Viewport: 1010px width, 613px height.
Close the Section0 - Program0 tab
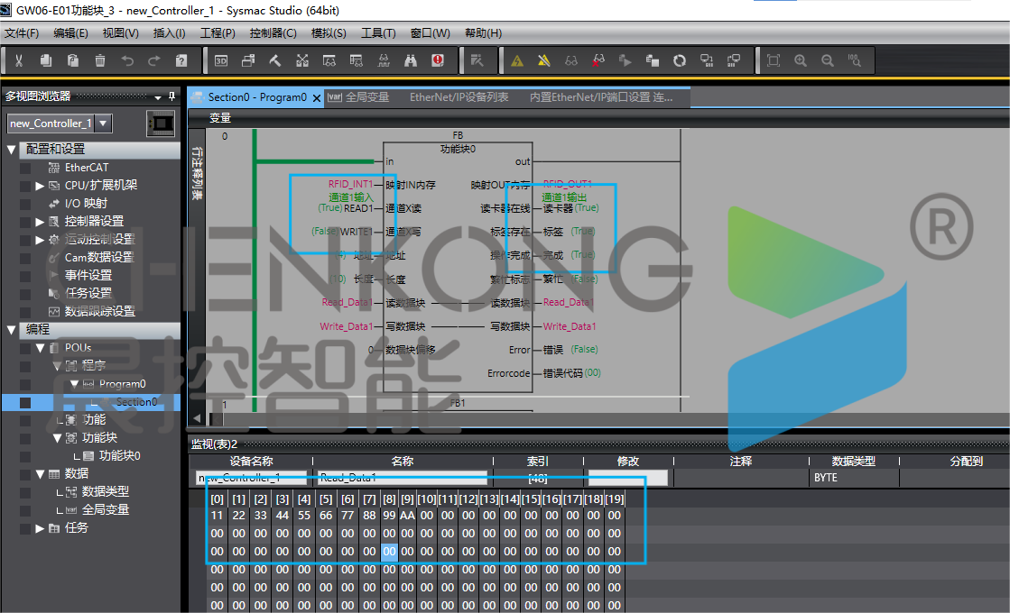tap(316, 97)
